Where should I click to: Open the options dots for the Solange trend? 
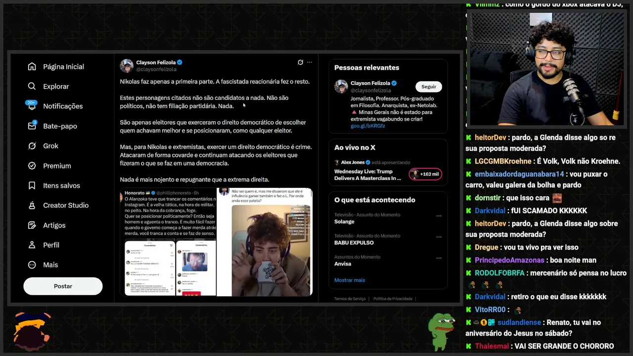click(x=439, y=216)
